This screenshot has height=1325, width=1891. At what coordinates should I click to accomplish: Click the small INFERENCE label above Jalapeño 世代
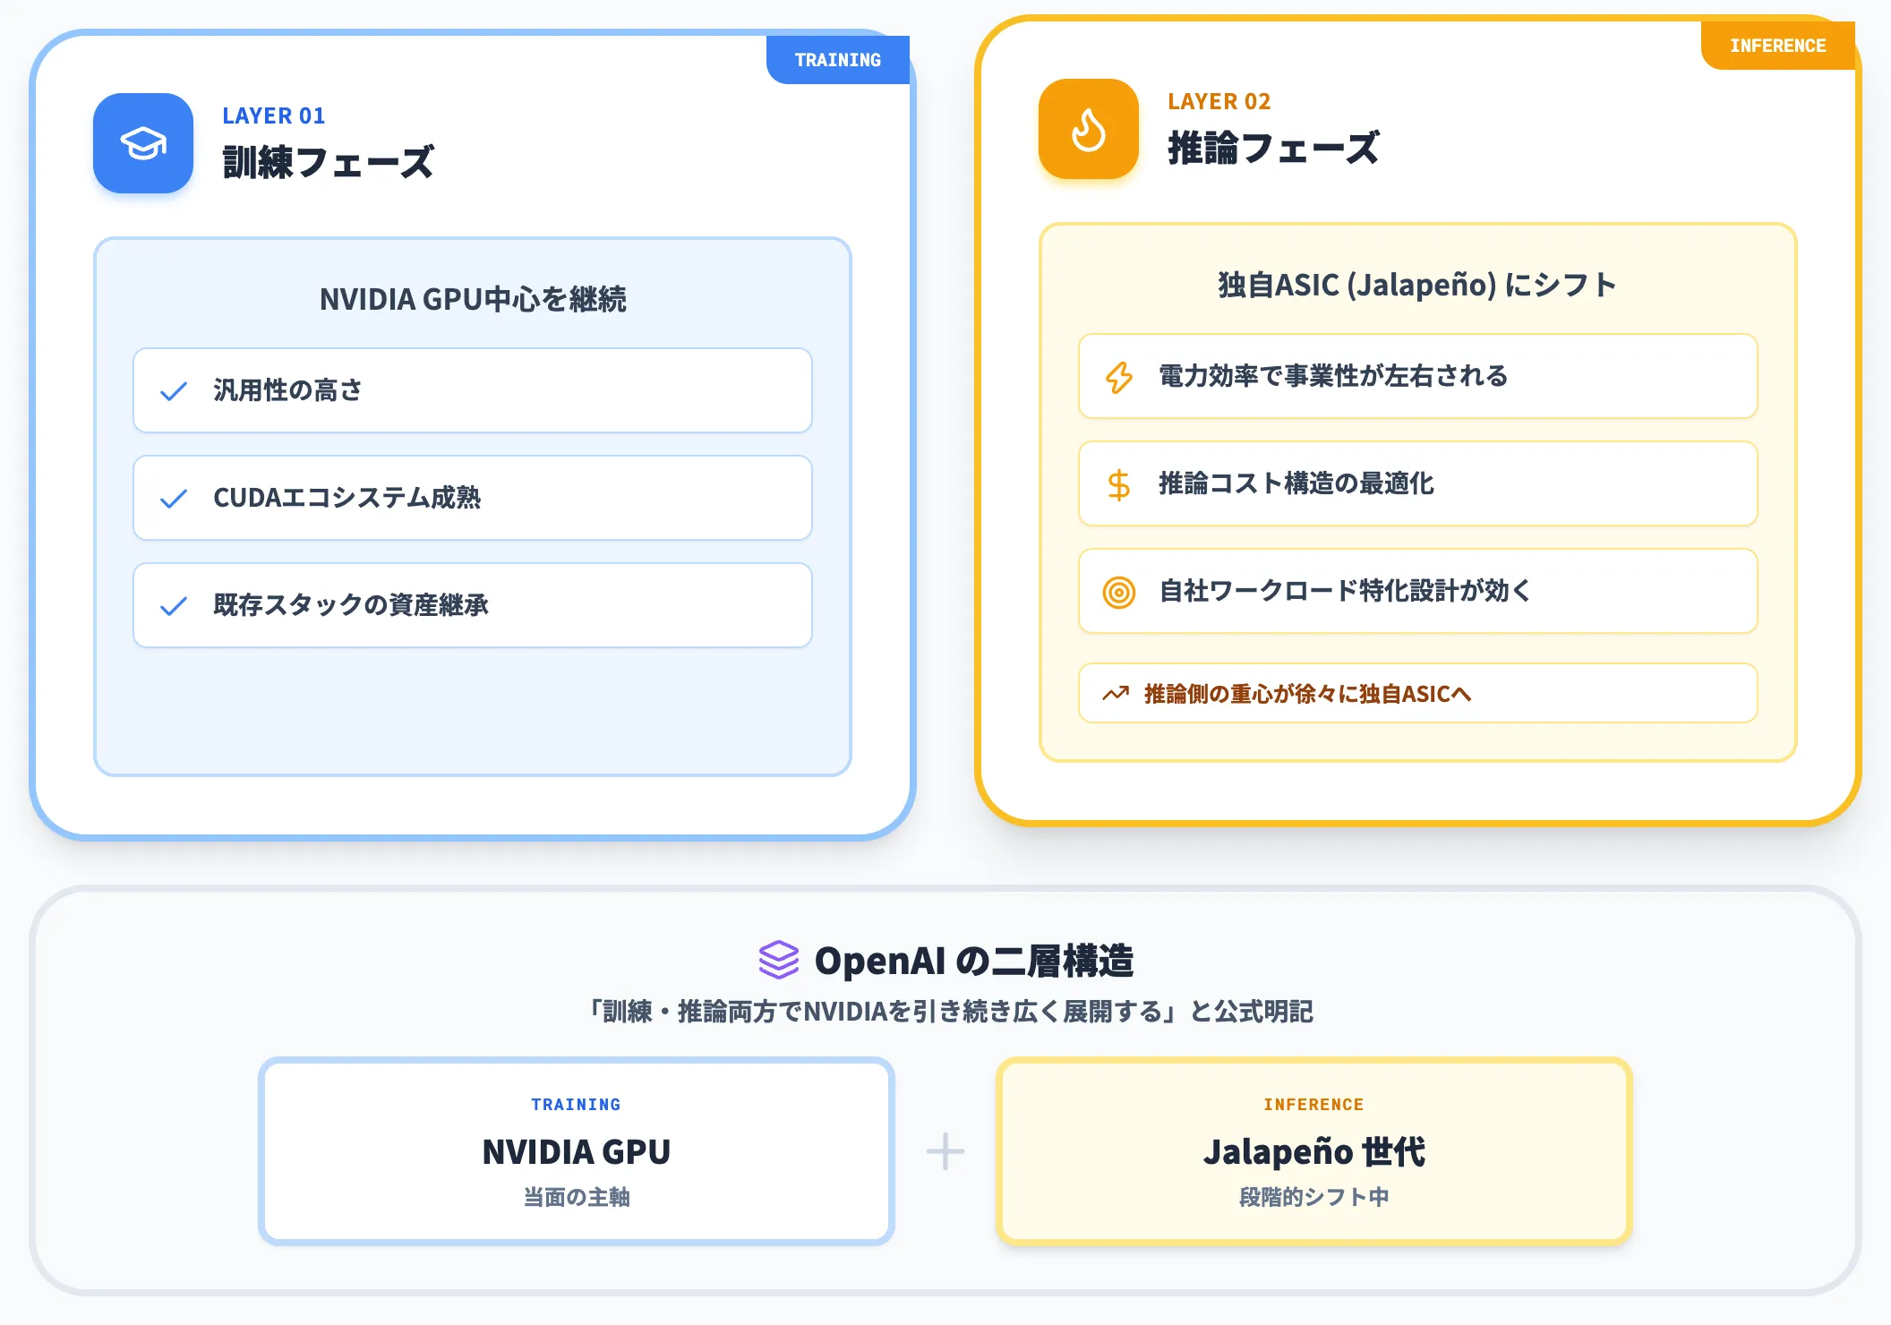coord(1314,1105)
